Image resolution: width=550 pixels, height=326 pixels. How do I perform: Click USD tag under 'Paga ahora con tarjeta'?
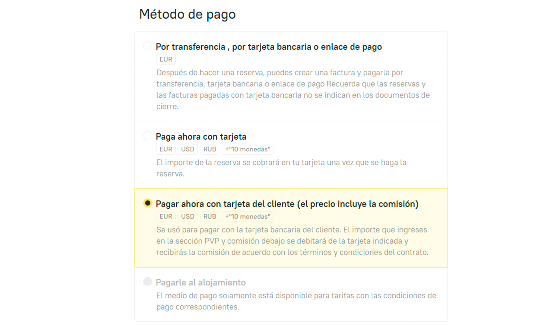187,149
